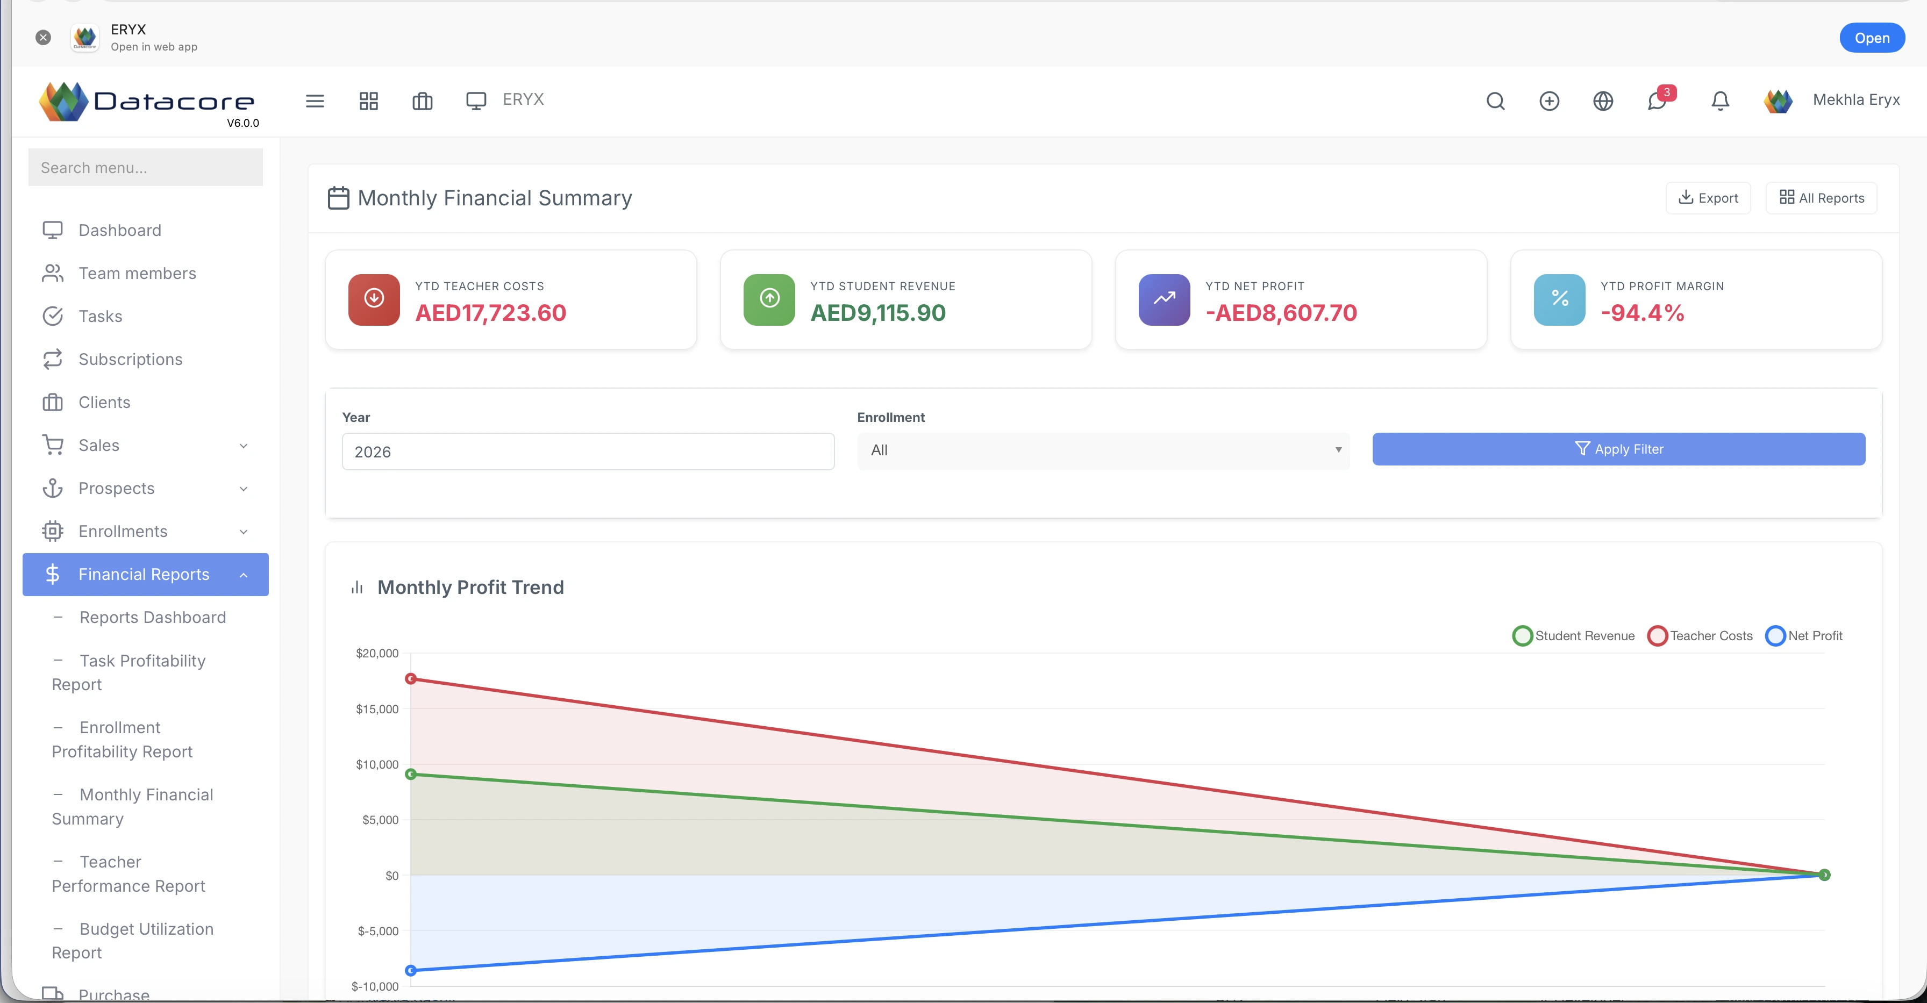Click the Prospects anchor icon
This screenshot has height=1003, width=1927.
tap(52, 489)
